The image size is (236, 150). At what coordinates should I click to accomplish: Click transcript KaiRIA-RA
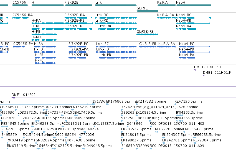[166, 18]
